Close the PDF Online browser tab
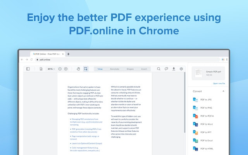 pyautogui.click(x=63, y=54)
